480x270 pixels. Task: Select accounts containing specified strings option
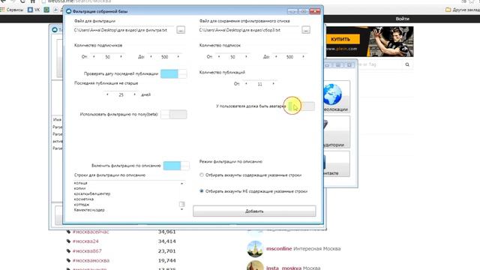[x=202, y=175]
